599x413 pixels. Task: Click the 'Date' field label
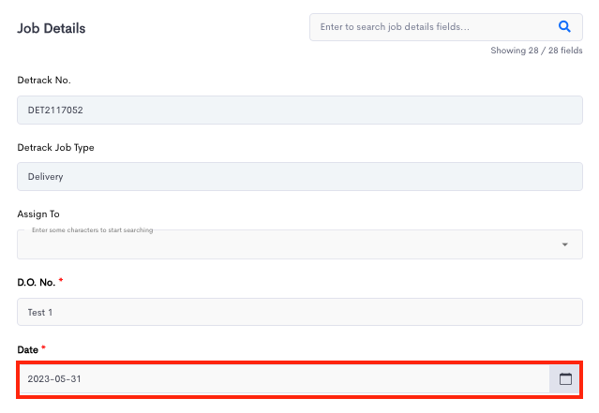27,350
